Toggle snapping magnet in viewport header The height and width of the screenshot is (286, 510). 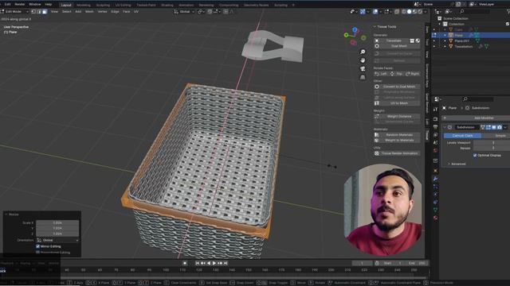click(210, 11)
